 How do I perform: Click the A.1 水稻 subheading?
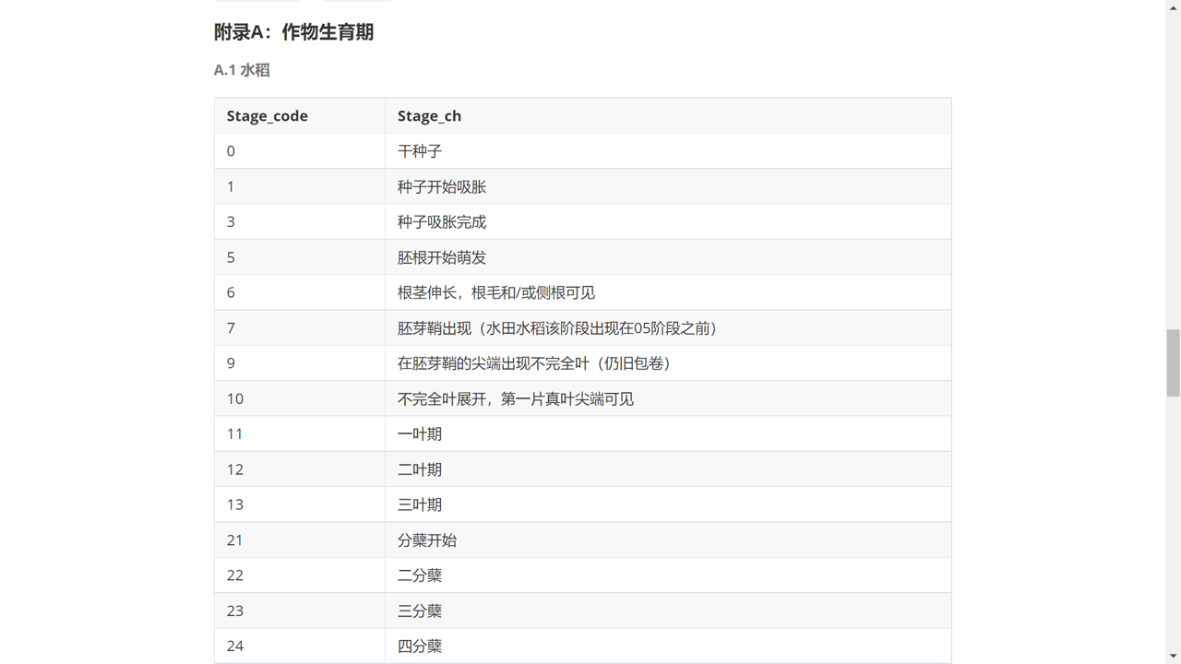242,70
